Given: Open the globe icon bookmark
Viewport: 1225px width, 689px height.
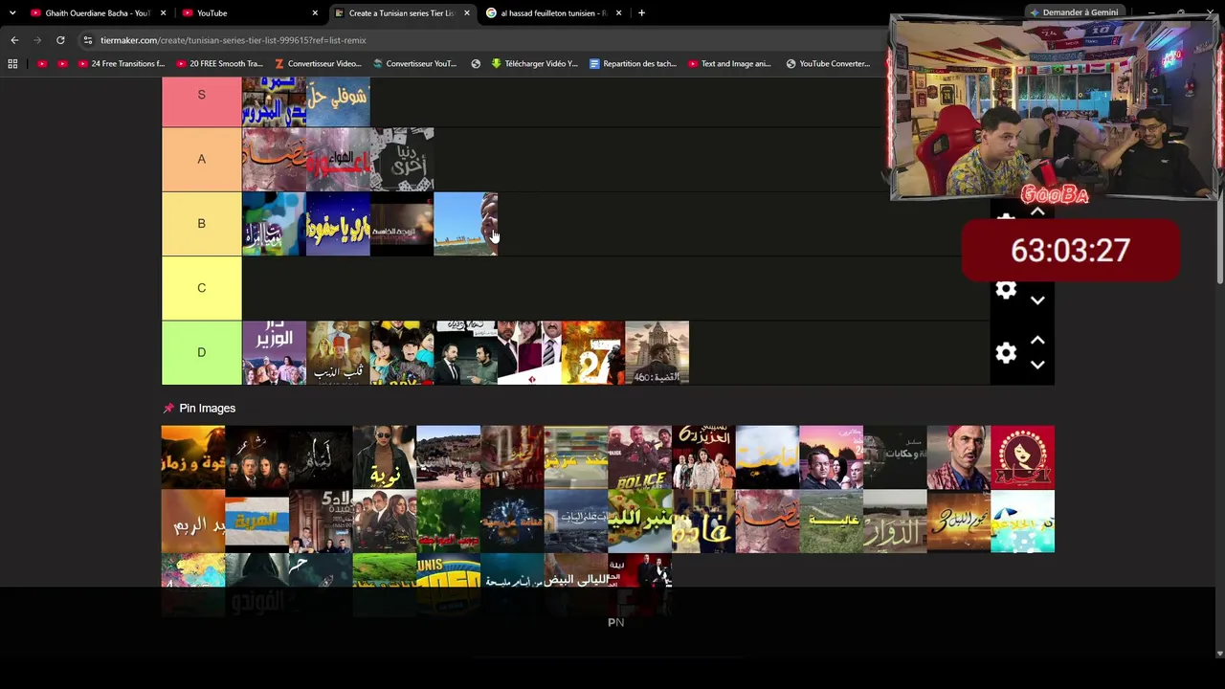Looking at the screenshot, I should pyautogui.click(x=476, y=64).
